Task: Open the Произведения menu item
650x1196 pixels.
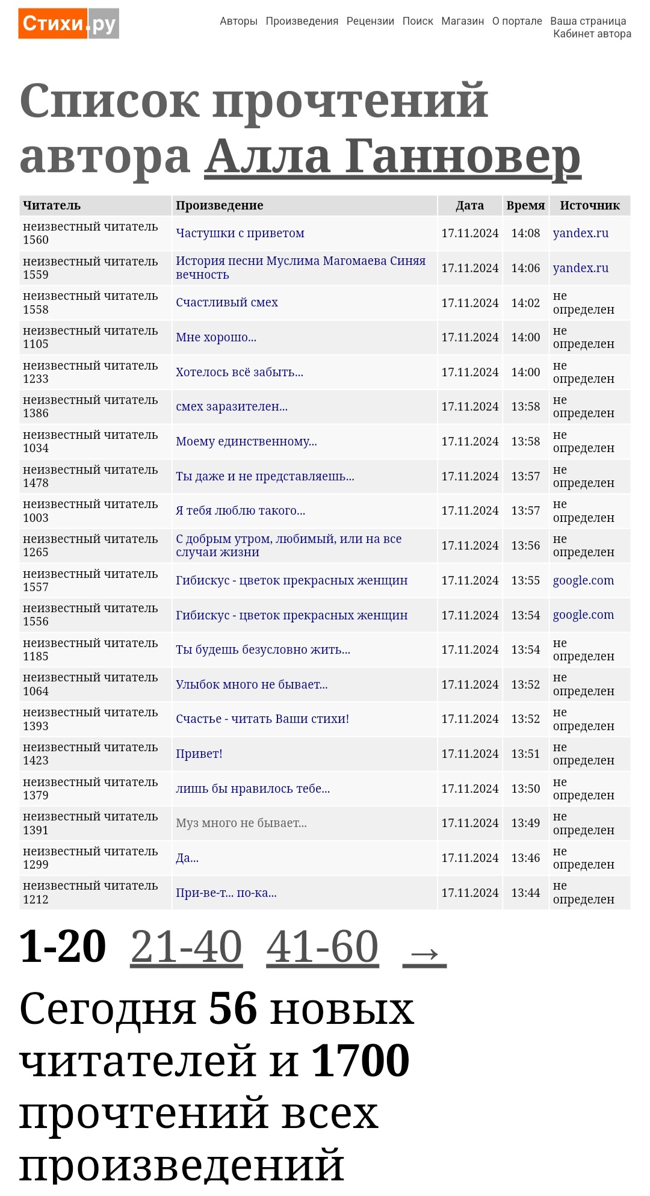Action: pyautogui.click(x=302, y=21)
